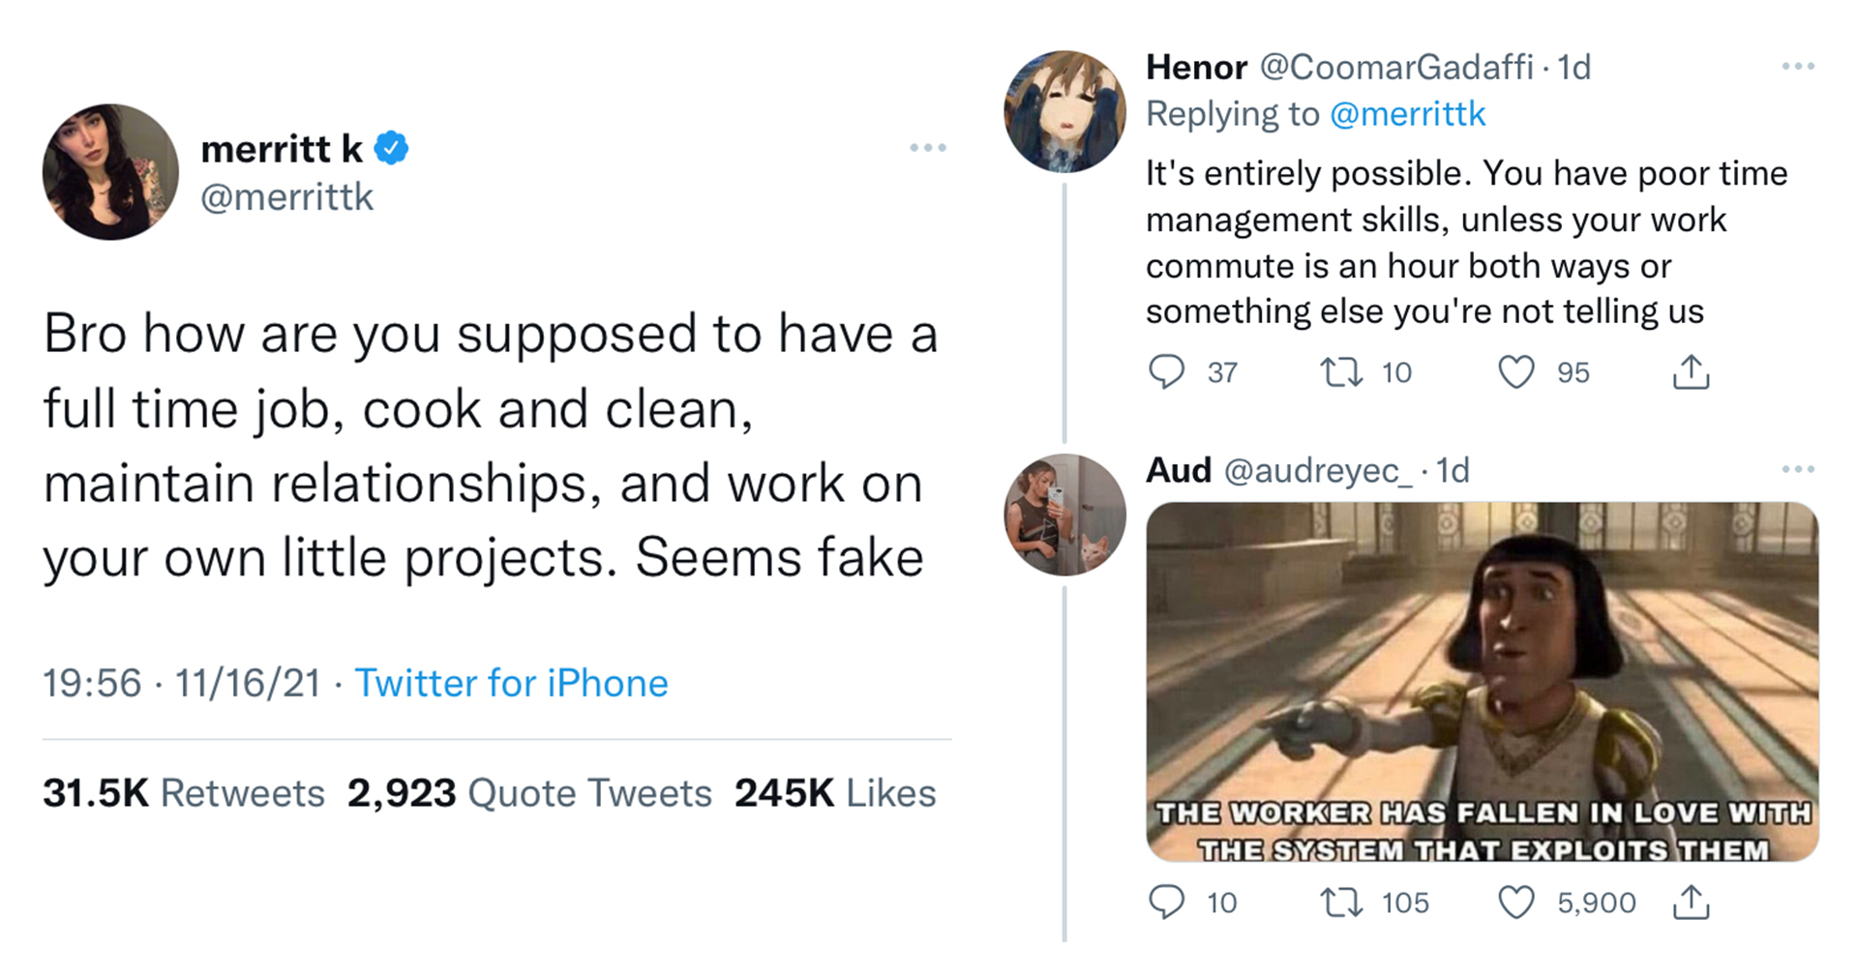Reply to Aud's tweet via comment icon
This screenshot has height=975, width=1858.
coord(1166,902)
